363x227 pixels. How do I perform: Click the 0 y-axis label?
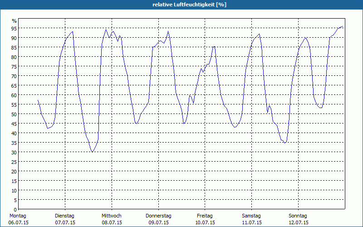(15, 210)
